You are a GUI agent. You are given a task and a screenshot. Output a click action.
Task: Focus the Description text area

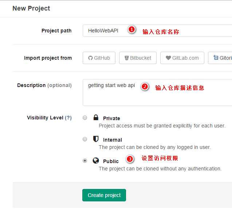click(x=157, y=92)
